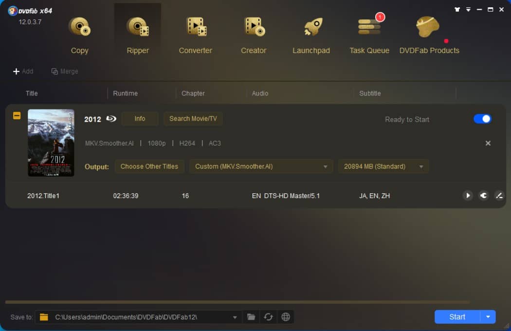This screenshot has height=331, width=511.
Task: Collapse the 2012 source with minus icon
Action: click(17, 115)
